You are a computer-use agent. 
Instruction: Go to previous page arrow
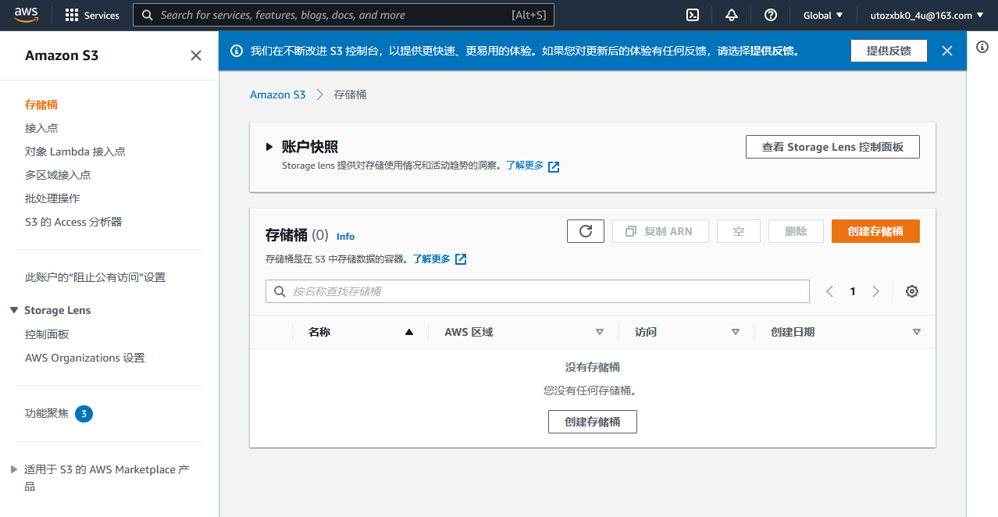tap(829, 291)
